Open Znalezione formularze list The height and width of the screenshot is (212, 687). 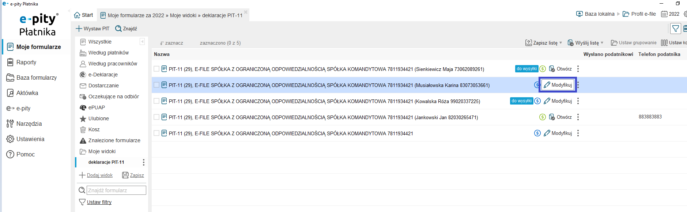click(110, 140)
